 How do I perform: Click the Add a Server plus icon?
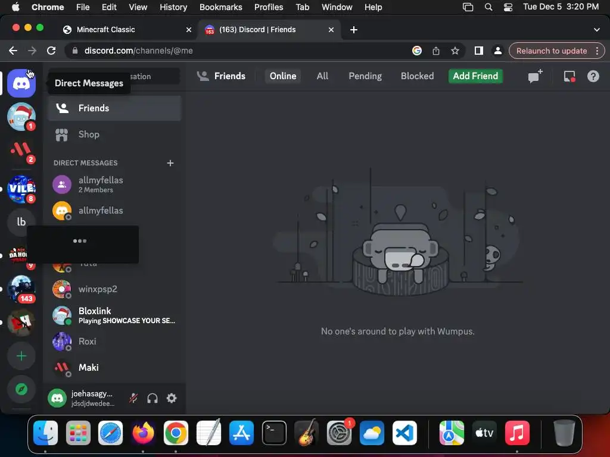point(21,356)
